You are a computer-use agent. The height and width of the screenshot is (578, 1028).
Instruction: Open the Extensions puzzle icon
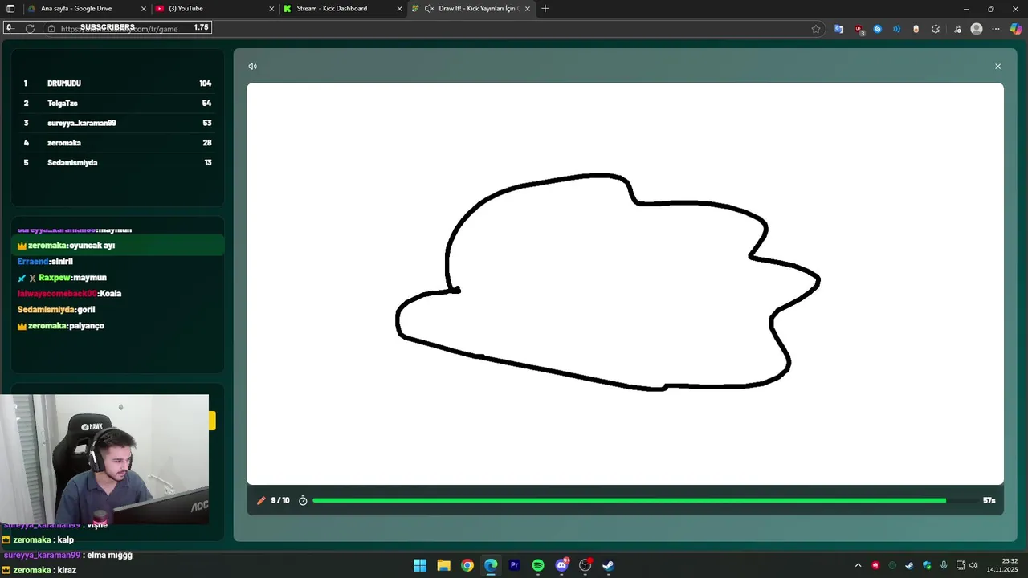936,29
